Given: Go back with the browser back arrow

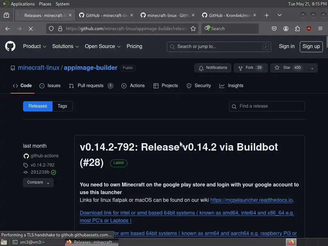Looking at the screenshot, I should (x=8, y=29).
